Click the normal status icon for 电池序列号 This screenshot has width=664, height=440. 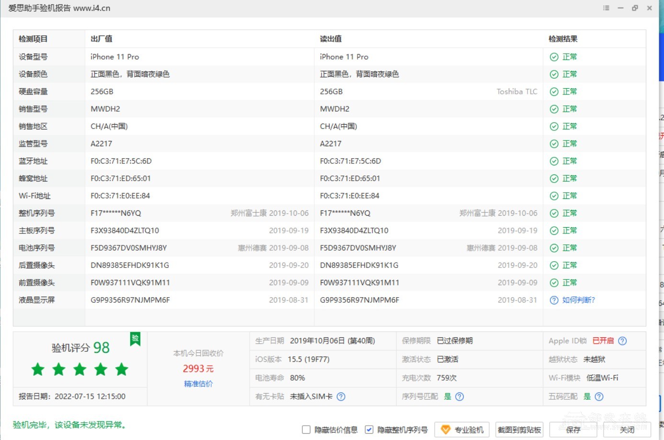click(x=554, y=248)
